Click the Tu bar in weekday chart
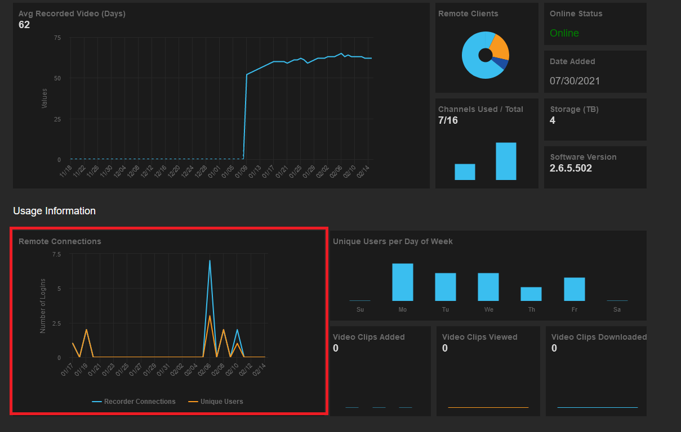The height and width of the screenshot is (432, 681). (446, 287)
